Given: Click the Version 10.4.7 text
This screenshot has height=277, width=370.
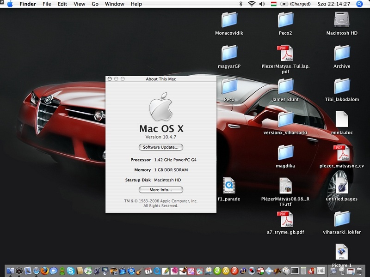Looking at the screenshot, I should [161, 138].
